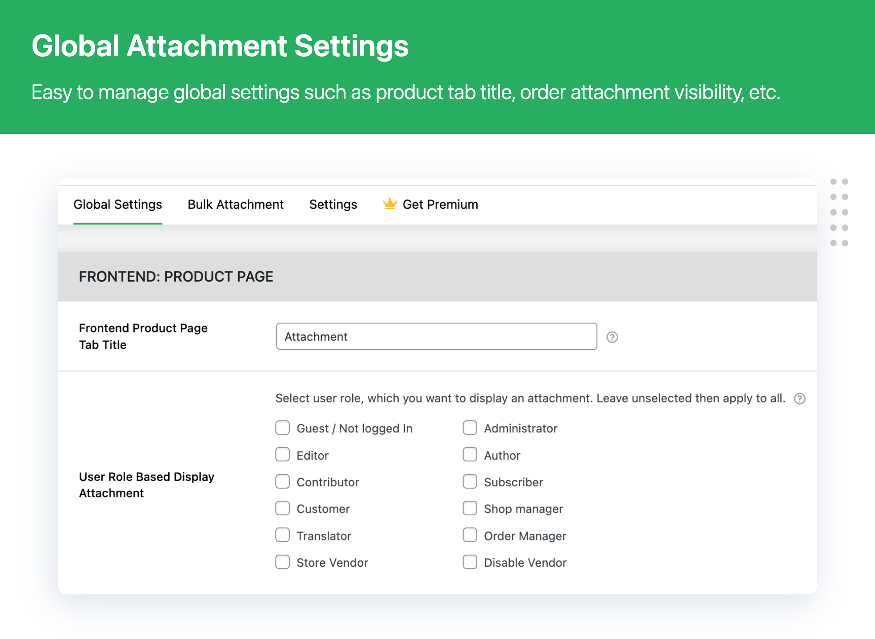Enable the Administrator role checkbox
This screenshot has height=639, width=875.
[470, 428]
